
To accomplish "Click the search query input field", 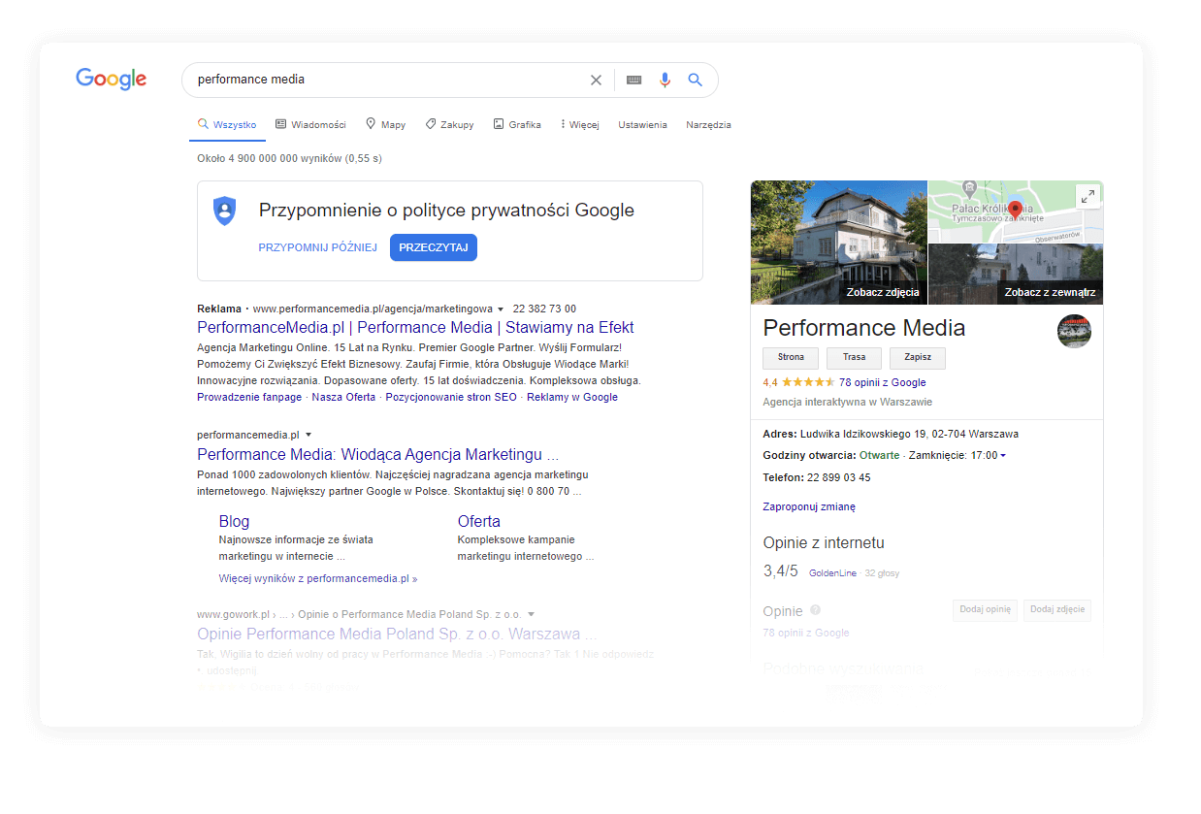I will pos(388,81).
